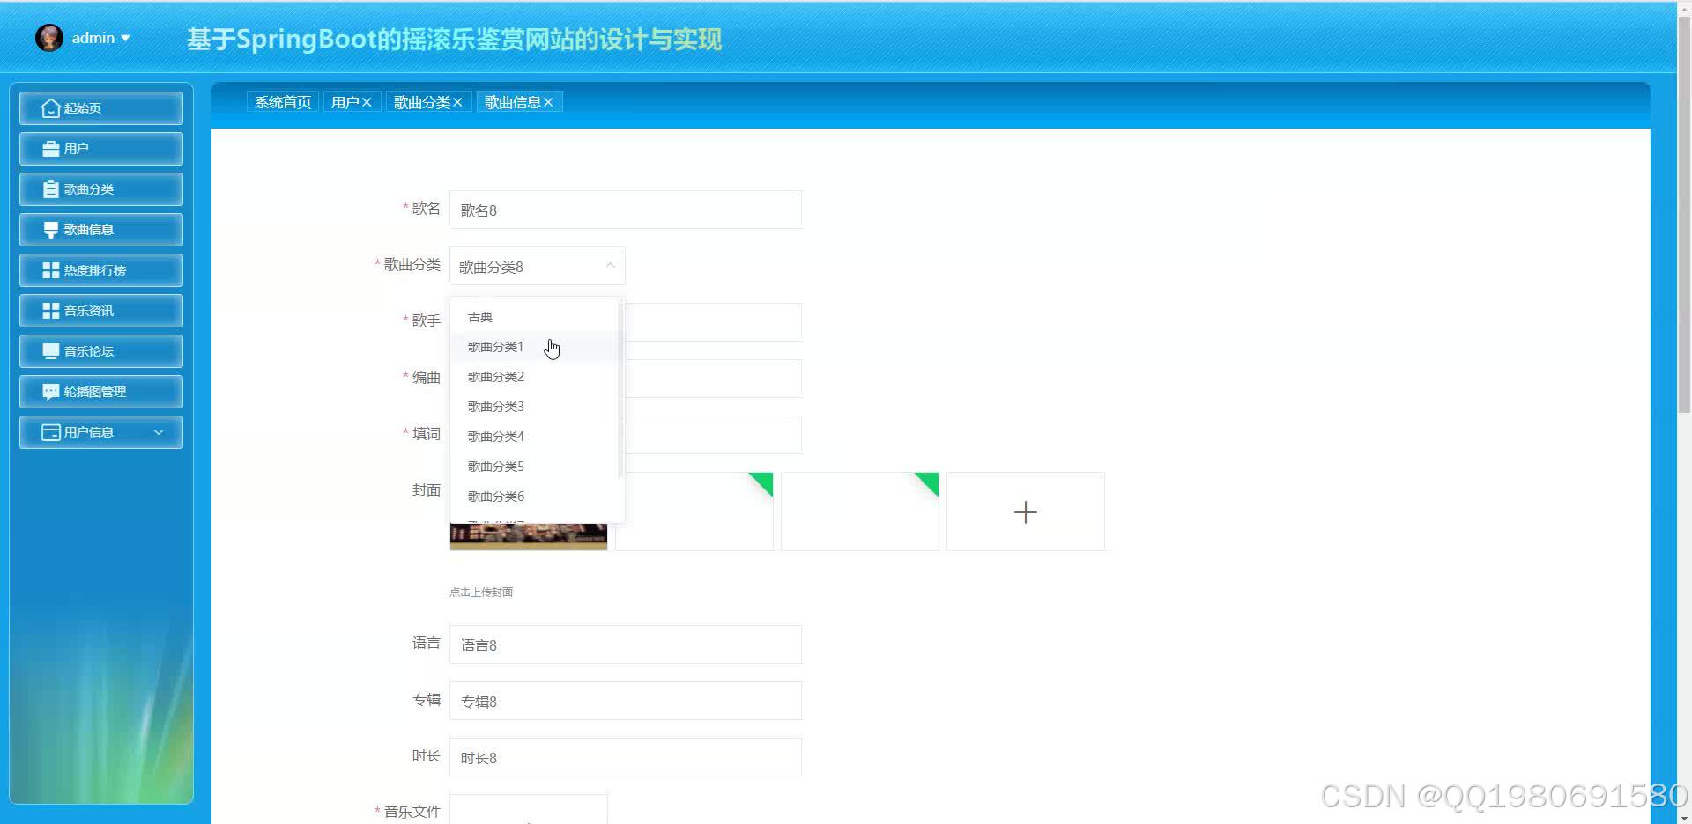Click 点击上传封面 upload link
The image size is (1692, 824).
[x=481, y=592]
